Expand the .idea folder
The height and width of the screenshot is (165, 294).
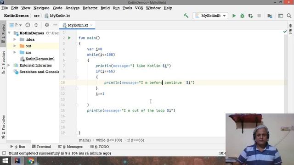15,39
